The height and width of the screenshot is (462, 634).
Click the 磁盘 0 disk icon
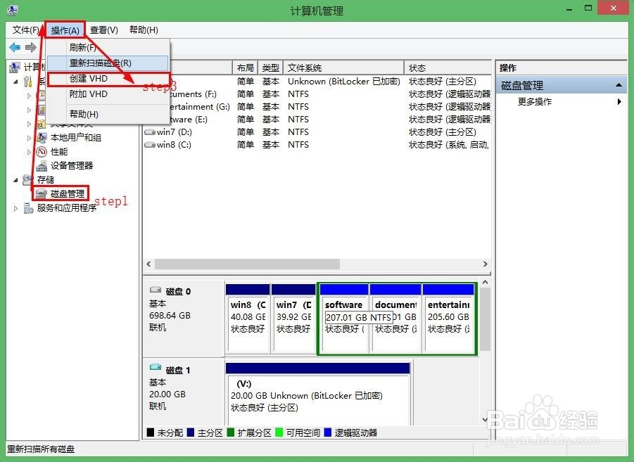click(x=156, y=289)
